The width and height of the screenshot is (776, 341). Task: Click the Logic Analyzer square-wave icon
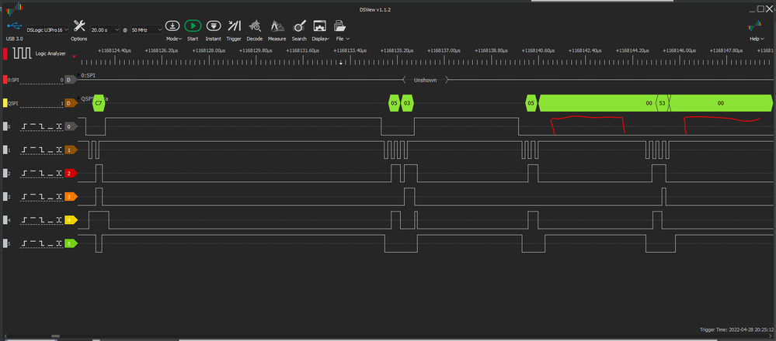point(22,53)
